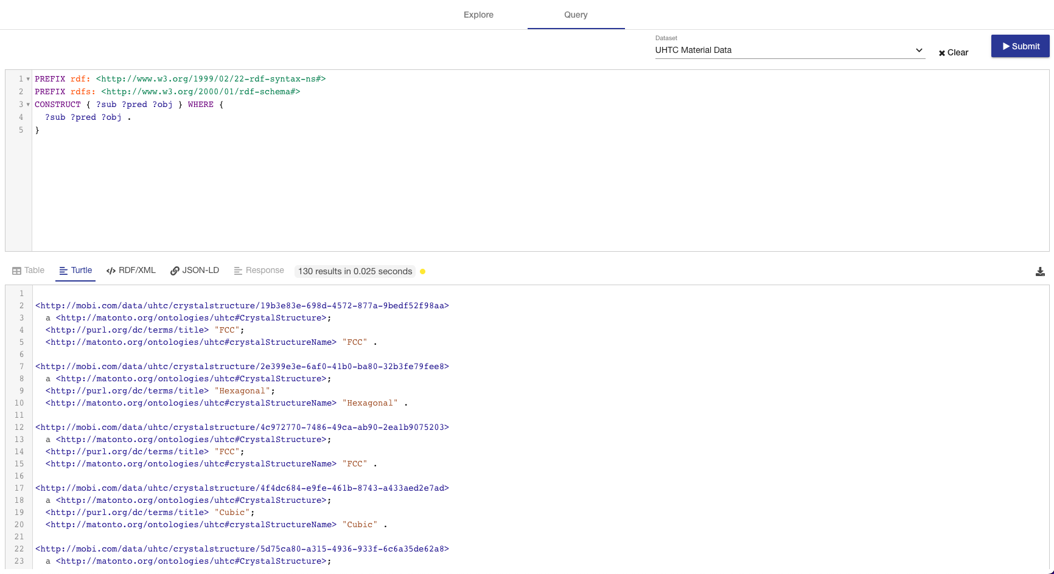Collapse the fold arrow on line 1
The image size is (1054, 574).
[27, 78]
